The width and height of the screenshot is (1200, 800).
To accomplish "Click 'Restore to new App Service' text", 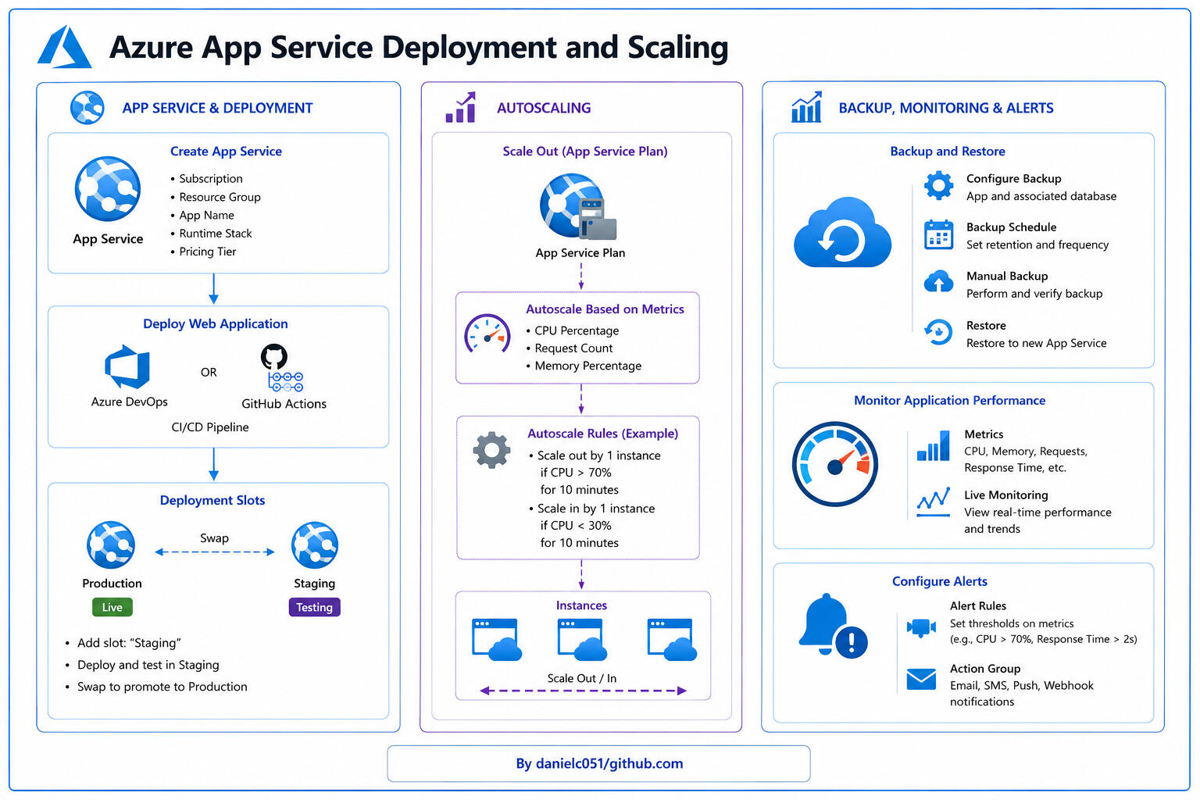I will pos(1037,343).
